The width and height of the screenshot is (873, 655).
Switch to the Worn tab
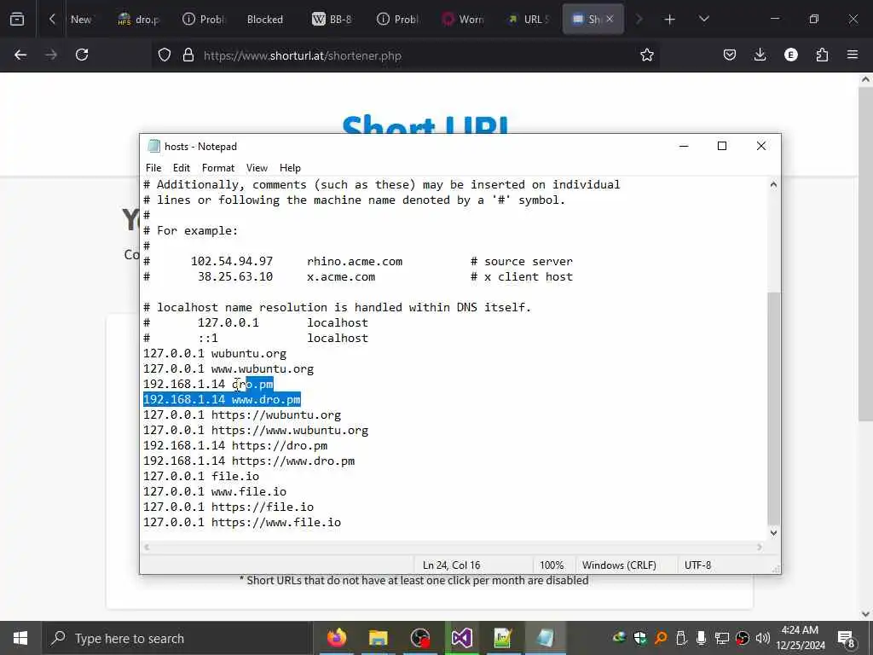point(463,20)
